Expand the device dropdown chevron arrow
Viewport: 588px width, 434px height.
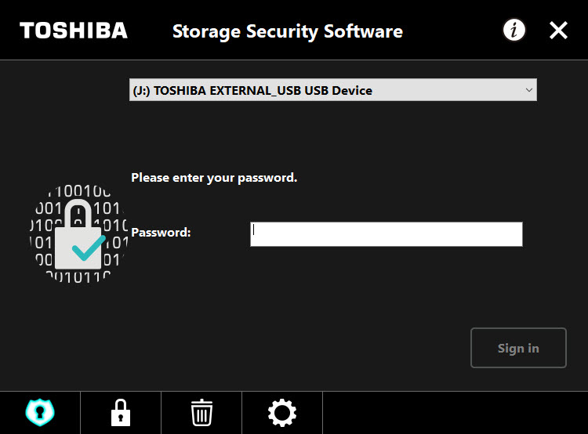pyautogui.click(x=528, y=90)
